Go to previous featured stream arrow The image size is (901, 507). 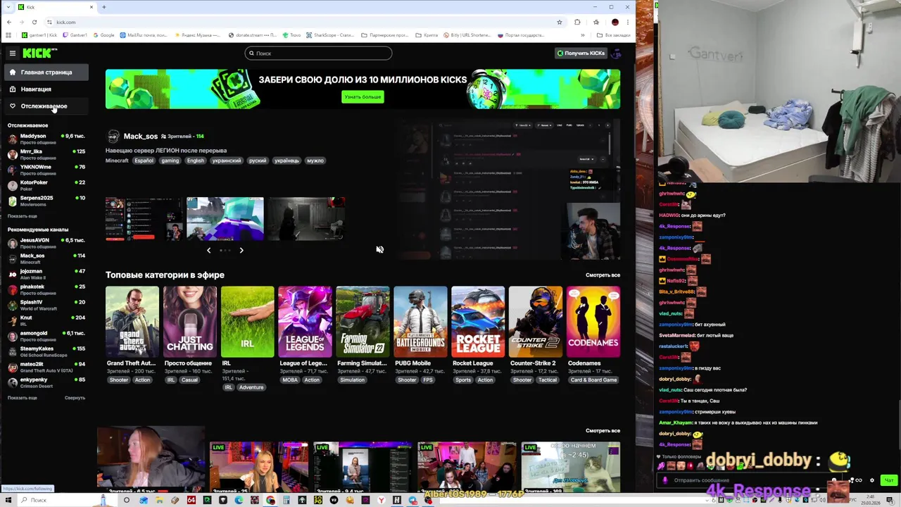point(208,250)
